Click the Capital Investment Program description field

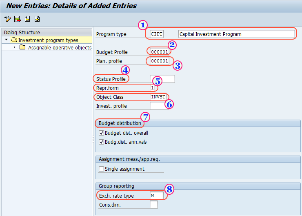[236, 34]
